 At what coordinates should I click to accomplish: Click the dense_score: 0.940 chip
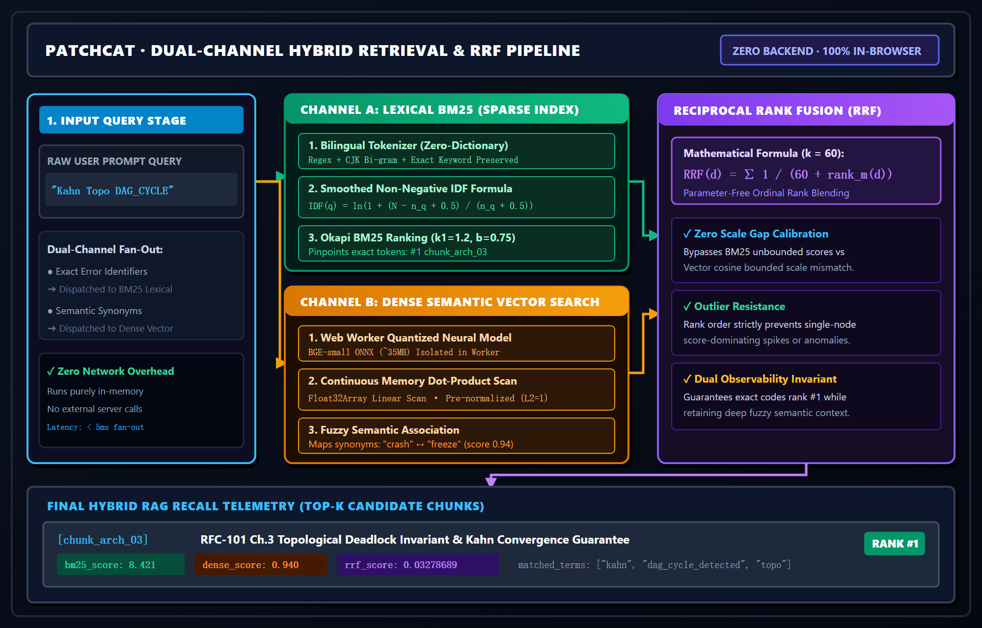pyautogui.click(x=260, y=565)
